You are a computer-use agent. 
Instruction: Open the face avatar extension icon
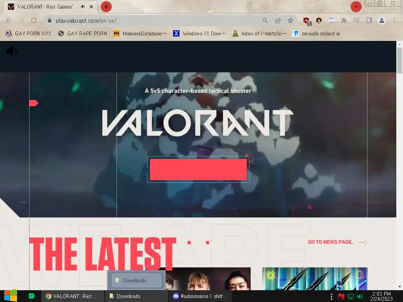319,20
